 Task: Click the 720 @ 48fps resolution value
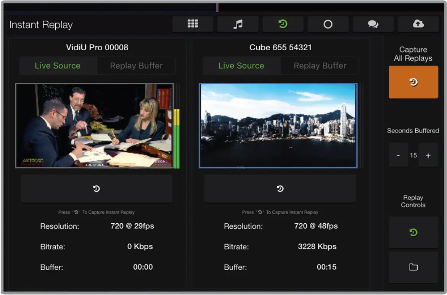(x=316, y=226)
